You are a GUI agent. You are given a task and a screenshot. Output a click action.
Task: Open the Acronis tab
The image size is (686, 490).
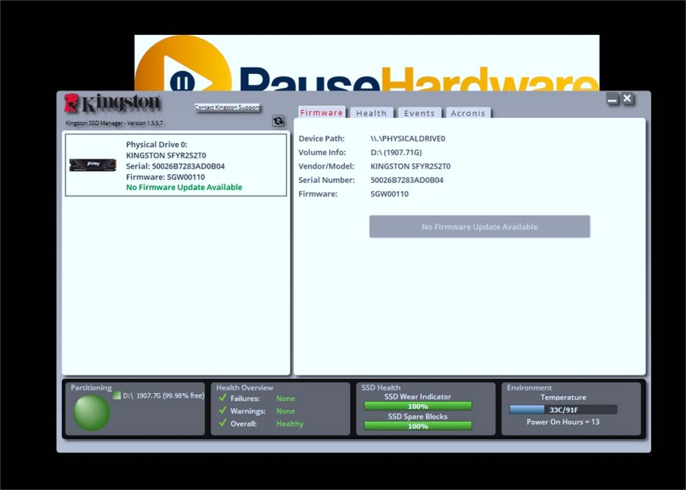pyautogui.click(x=468, y=113)
